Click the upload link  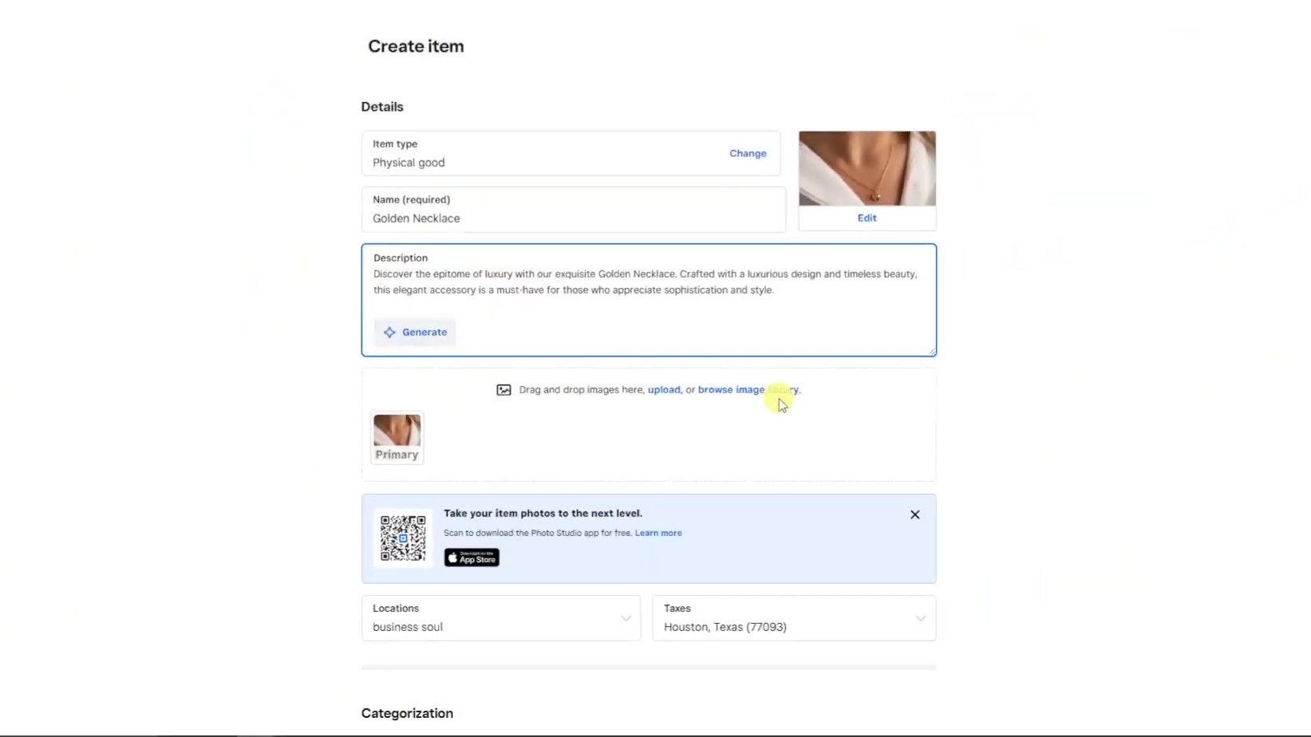[x=664, y=390]
